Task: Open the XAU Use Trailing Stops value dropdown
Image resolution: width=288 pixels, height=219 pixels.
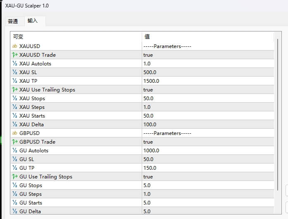Action: coord(207,89)
